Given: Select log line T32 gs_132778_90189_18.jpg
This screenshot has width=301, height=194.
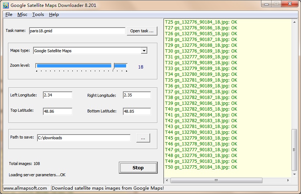Looking at the screenshot, I should pyautogui.click(x=201, y=63).
